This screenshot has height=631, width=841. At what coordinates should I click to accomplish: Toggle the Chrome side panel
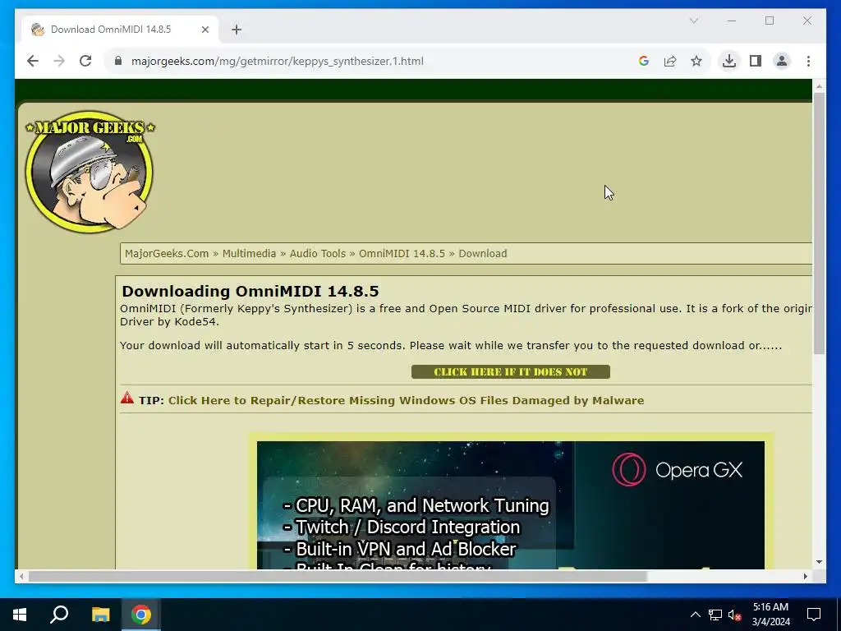click(756, 61)
